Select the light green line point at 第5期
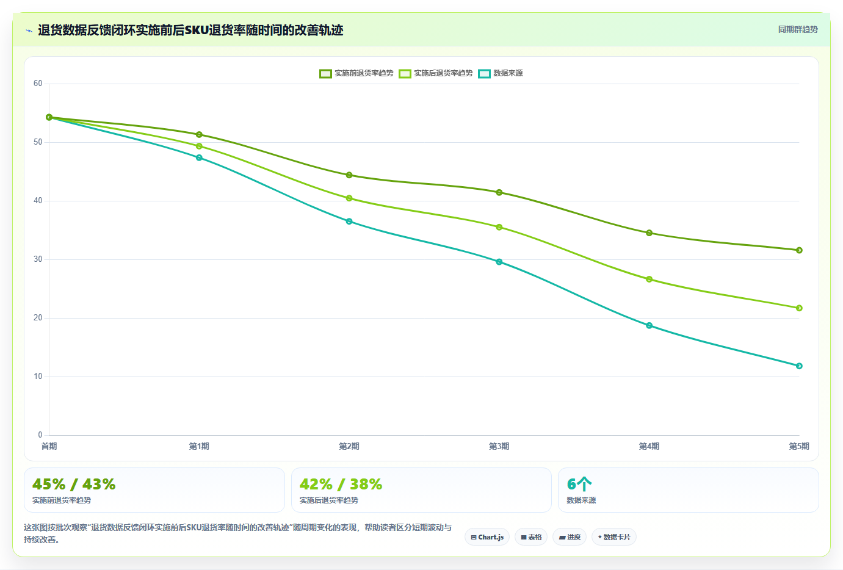 (799, 308)
